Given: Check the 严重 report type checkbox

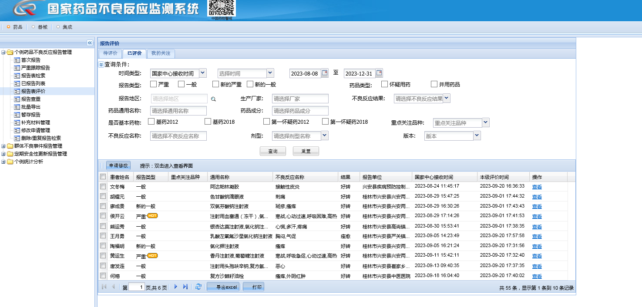Looking at the screenshot, I should (153, 84).
